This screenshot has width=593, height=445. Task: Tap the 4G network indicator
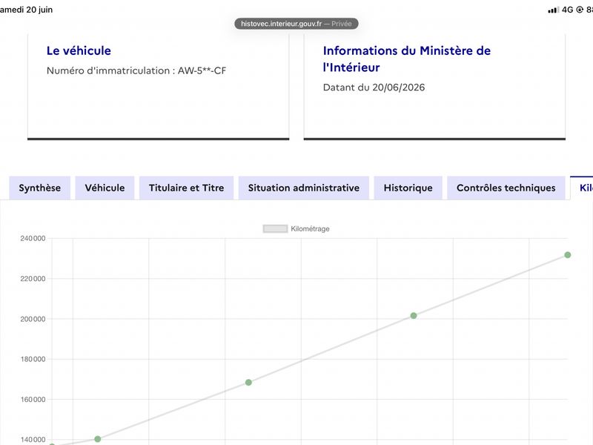click(567, 10)
